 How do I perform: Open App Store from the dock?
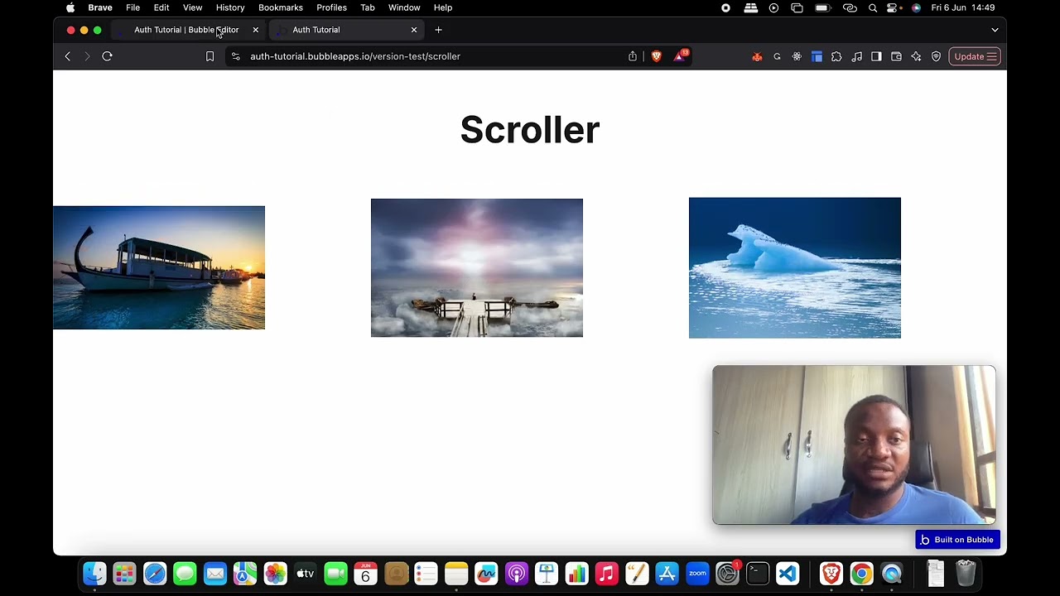pyautogui.click(x=667, y=573)
